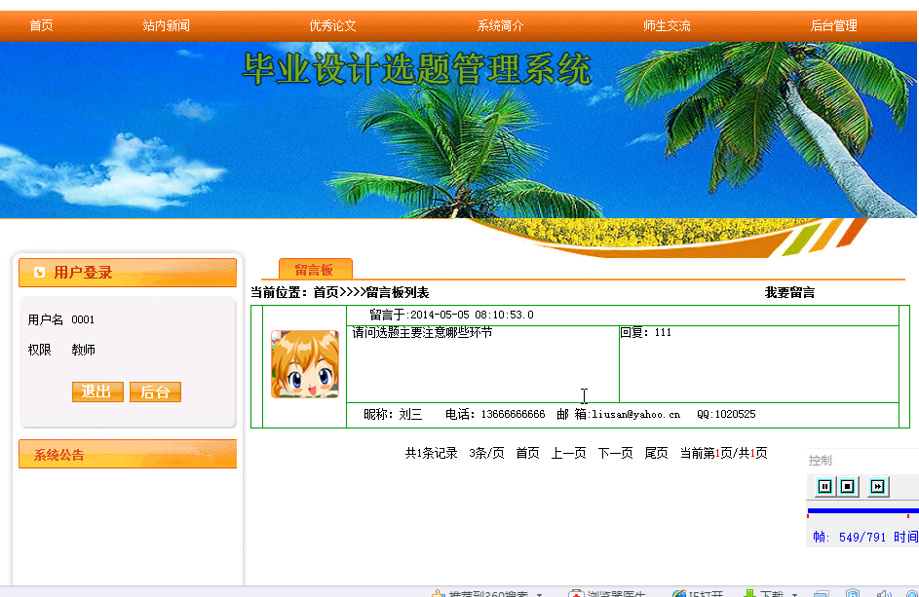Image resolution: width=919 pixels, height=597 pixels.
Task: Skip forward using fast-forward control button
Action: point(877,486)
